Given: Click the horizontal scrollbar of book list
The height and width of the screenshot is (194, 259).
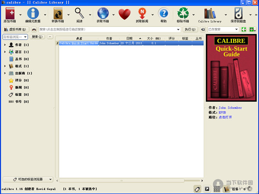Looking at the screenshot, I should tap(122, 181).
